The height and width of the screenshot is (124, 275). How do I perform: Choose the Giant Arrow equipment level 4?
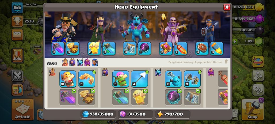click(x=139, y=79)
